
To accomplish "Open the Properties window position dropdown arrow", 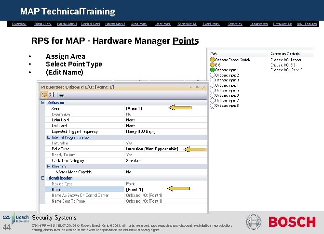I will pos(191,88).
